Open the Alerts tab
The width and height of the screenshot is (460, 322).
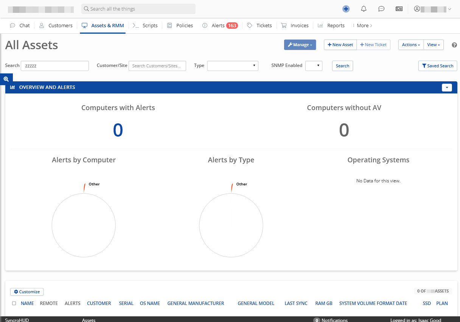pos(214,25)
